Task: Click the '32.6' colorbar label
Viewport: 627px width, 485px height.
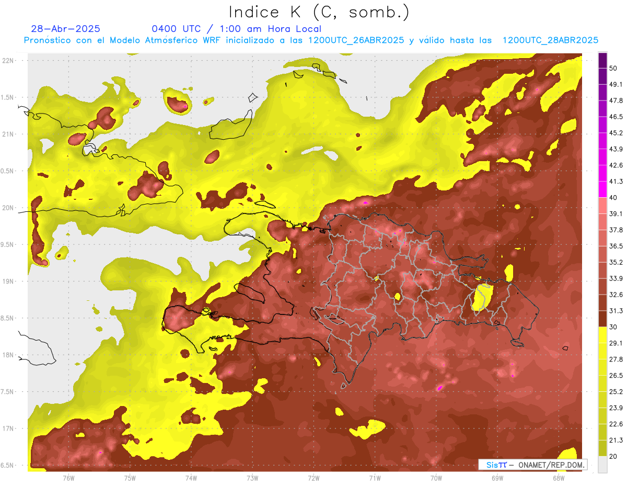Action: (x=616, y=295)
